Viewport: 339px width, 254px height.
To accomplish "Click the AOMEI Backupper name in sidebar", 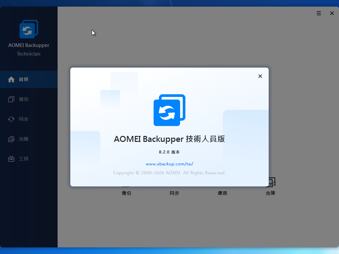I will coord(29,45).
